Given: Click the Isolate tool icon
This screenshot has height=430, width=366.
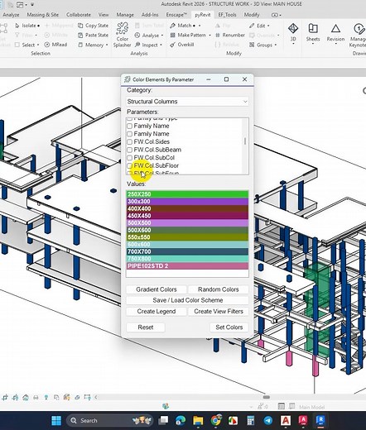Looking at the screenshot, I should 17,26.
